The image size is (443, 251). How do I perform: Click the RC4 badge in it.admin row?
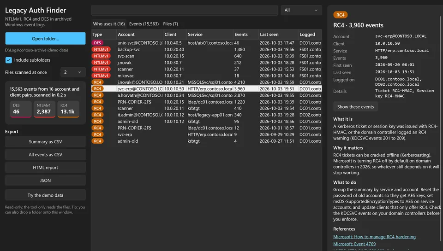pos(97,115)
